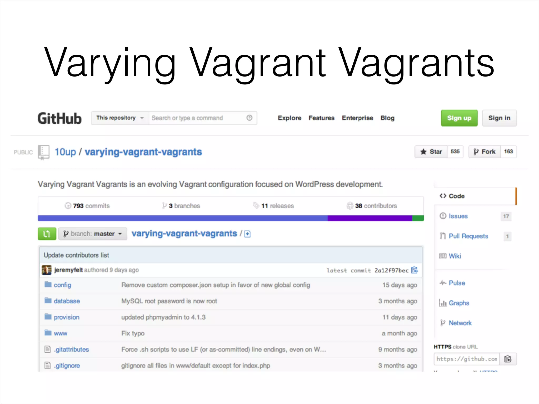Click the create new file plus icon
The width and height of the screenshot is (539, 404).
point(247,234)
